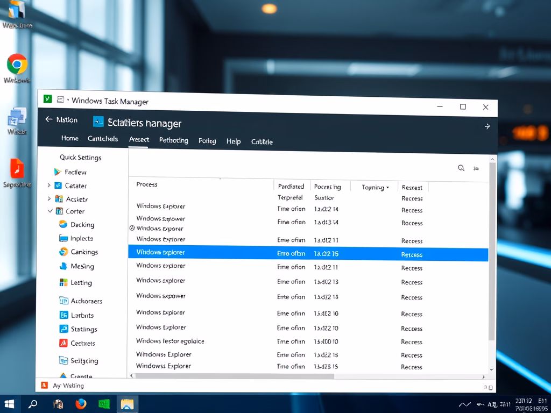This screenshot has width=551, height=413.
Task: Sort by the Process column header
Action: click(x=147, y=184)
